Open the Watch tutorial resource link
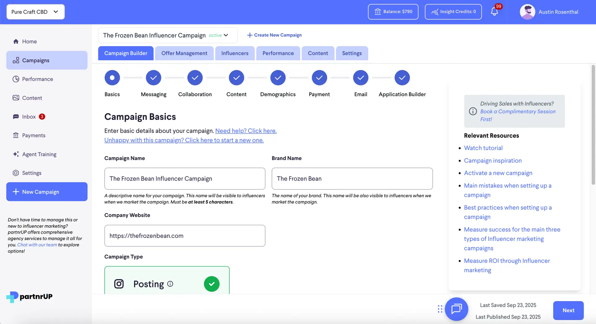 [483, 148]
